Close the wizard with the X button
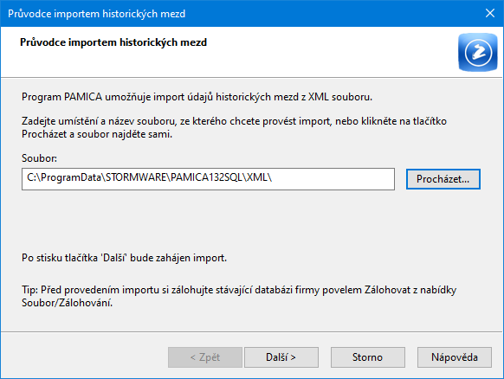 click(490, 13)
